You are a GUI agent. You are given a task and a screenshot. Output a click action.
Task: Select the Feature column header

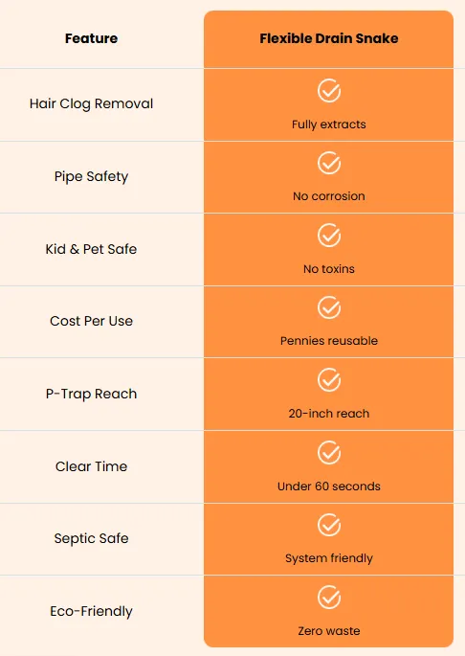pyautogui.click(x=91, y=38)
